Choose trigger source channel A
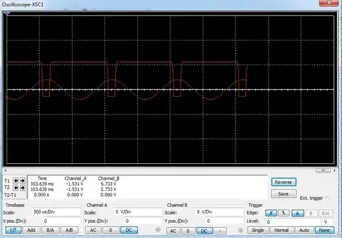The image size is (342, 238). (x=297, y=213)
